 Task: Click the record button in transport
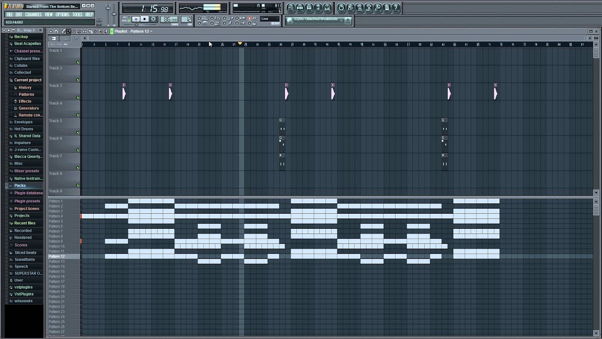[x=153, y=19]
